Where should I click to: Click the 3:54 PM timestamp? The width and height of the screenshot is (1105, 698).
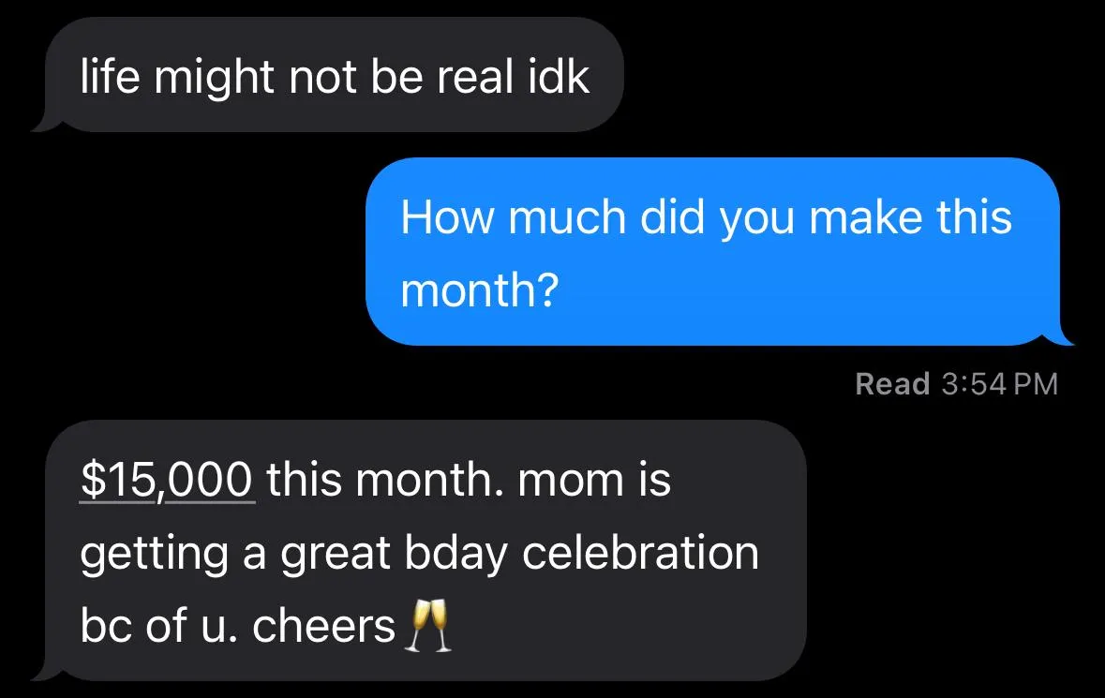[999, 384]
